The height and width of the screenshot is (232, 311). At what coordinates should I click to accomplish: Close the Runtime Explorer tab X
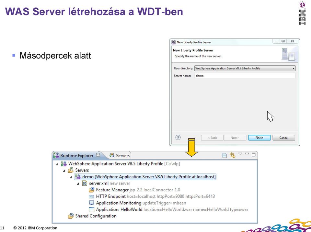[98, 155]
